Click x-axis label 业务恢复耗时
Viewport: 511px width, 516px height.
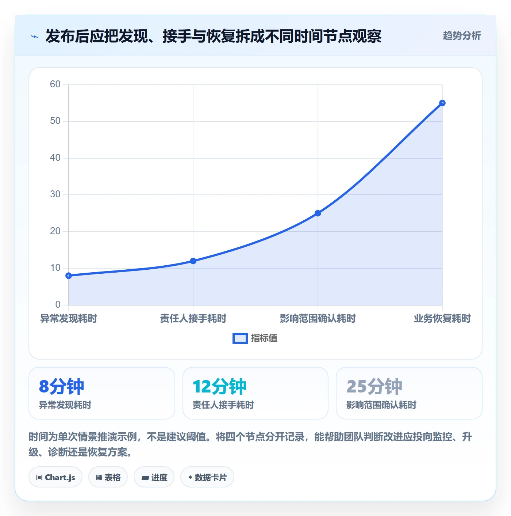click(x=442, y=319)
